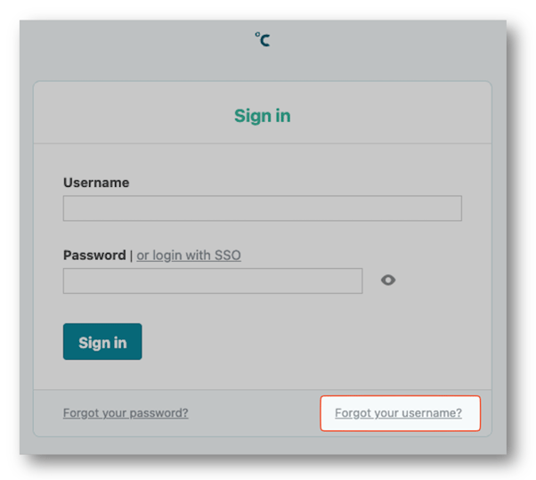Click the °C logo at top

pos(262,39)
